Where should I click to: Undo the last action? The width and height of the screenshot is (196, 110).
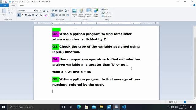point(9,2)
